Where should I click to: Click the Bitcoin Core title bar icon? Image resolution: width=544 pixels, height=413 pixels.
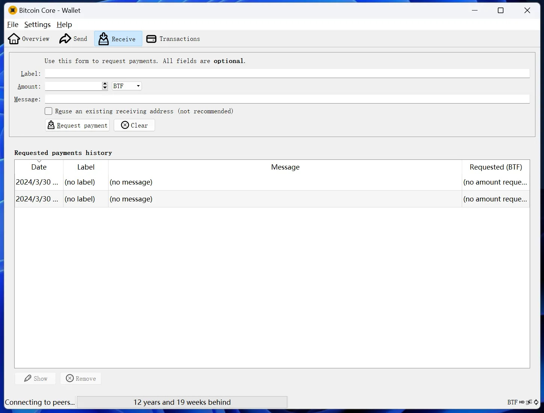tap(12, 10)
